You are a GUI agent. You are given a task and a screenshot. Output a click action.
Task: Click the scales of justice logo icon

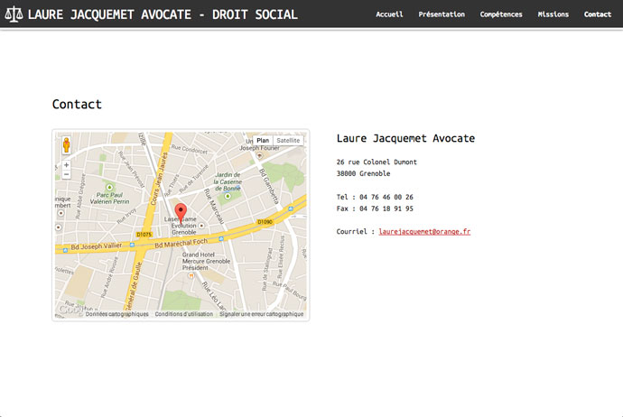coord(14,15)
